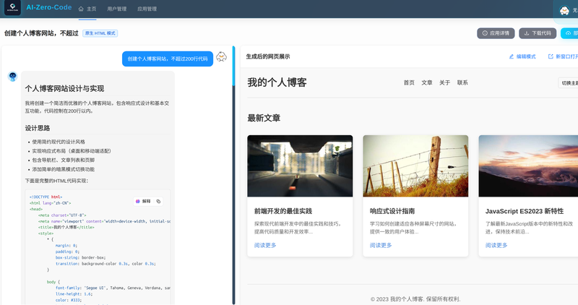The height and width of the screenshot is (305, 578).
Task: Click the 响应式设计指南 card title
Action: coord(392,211)
